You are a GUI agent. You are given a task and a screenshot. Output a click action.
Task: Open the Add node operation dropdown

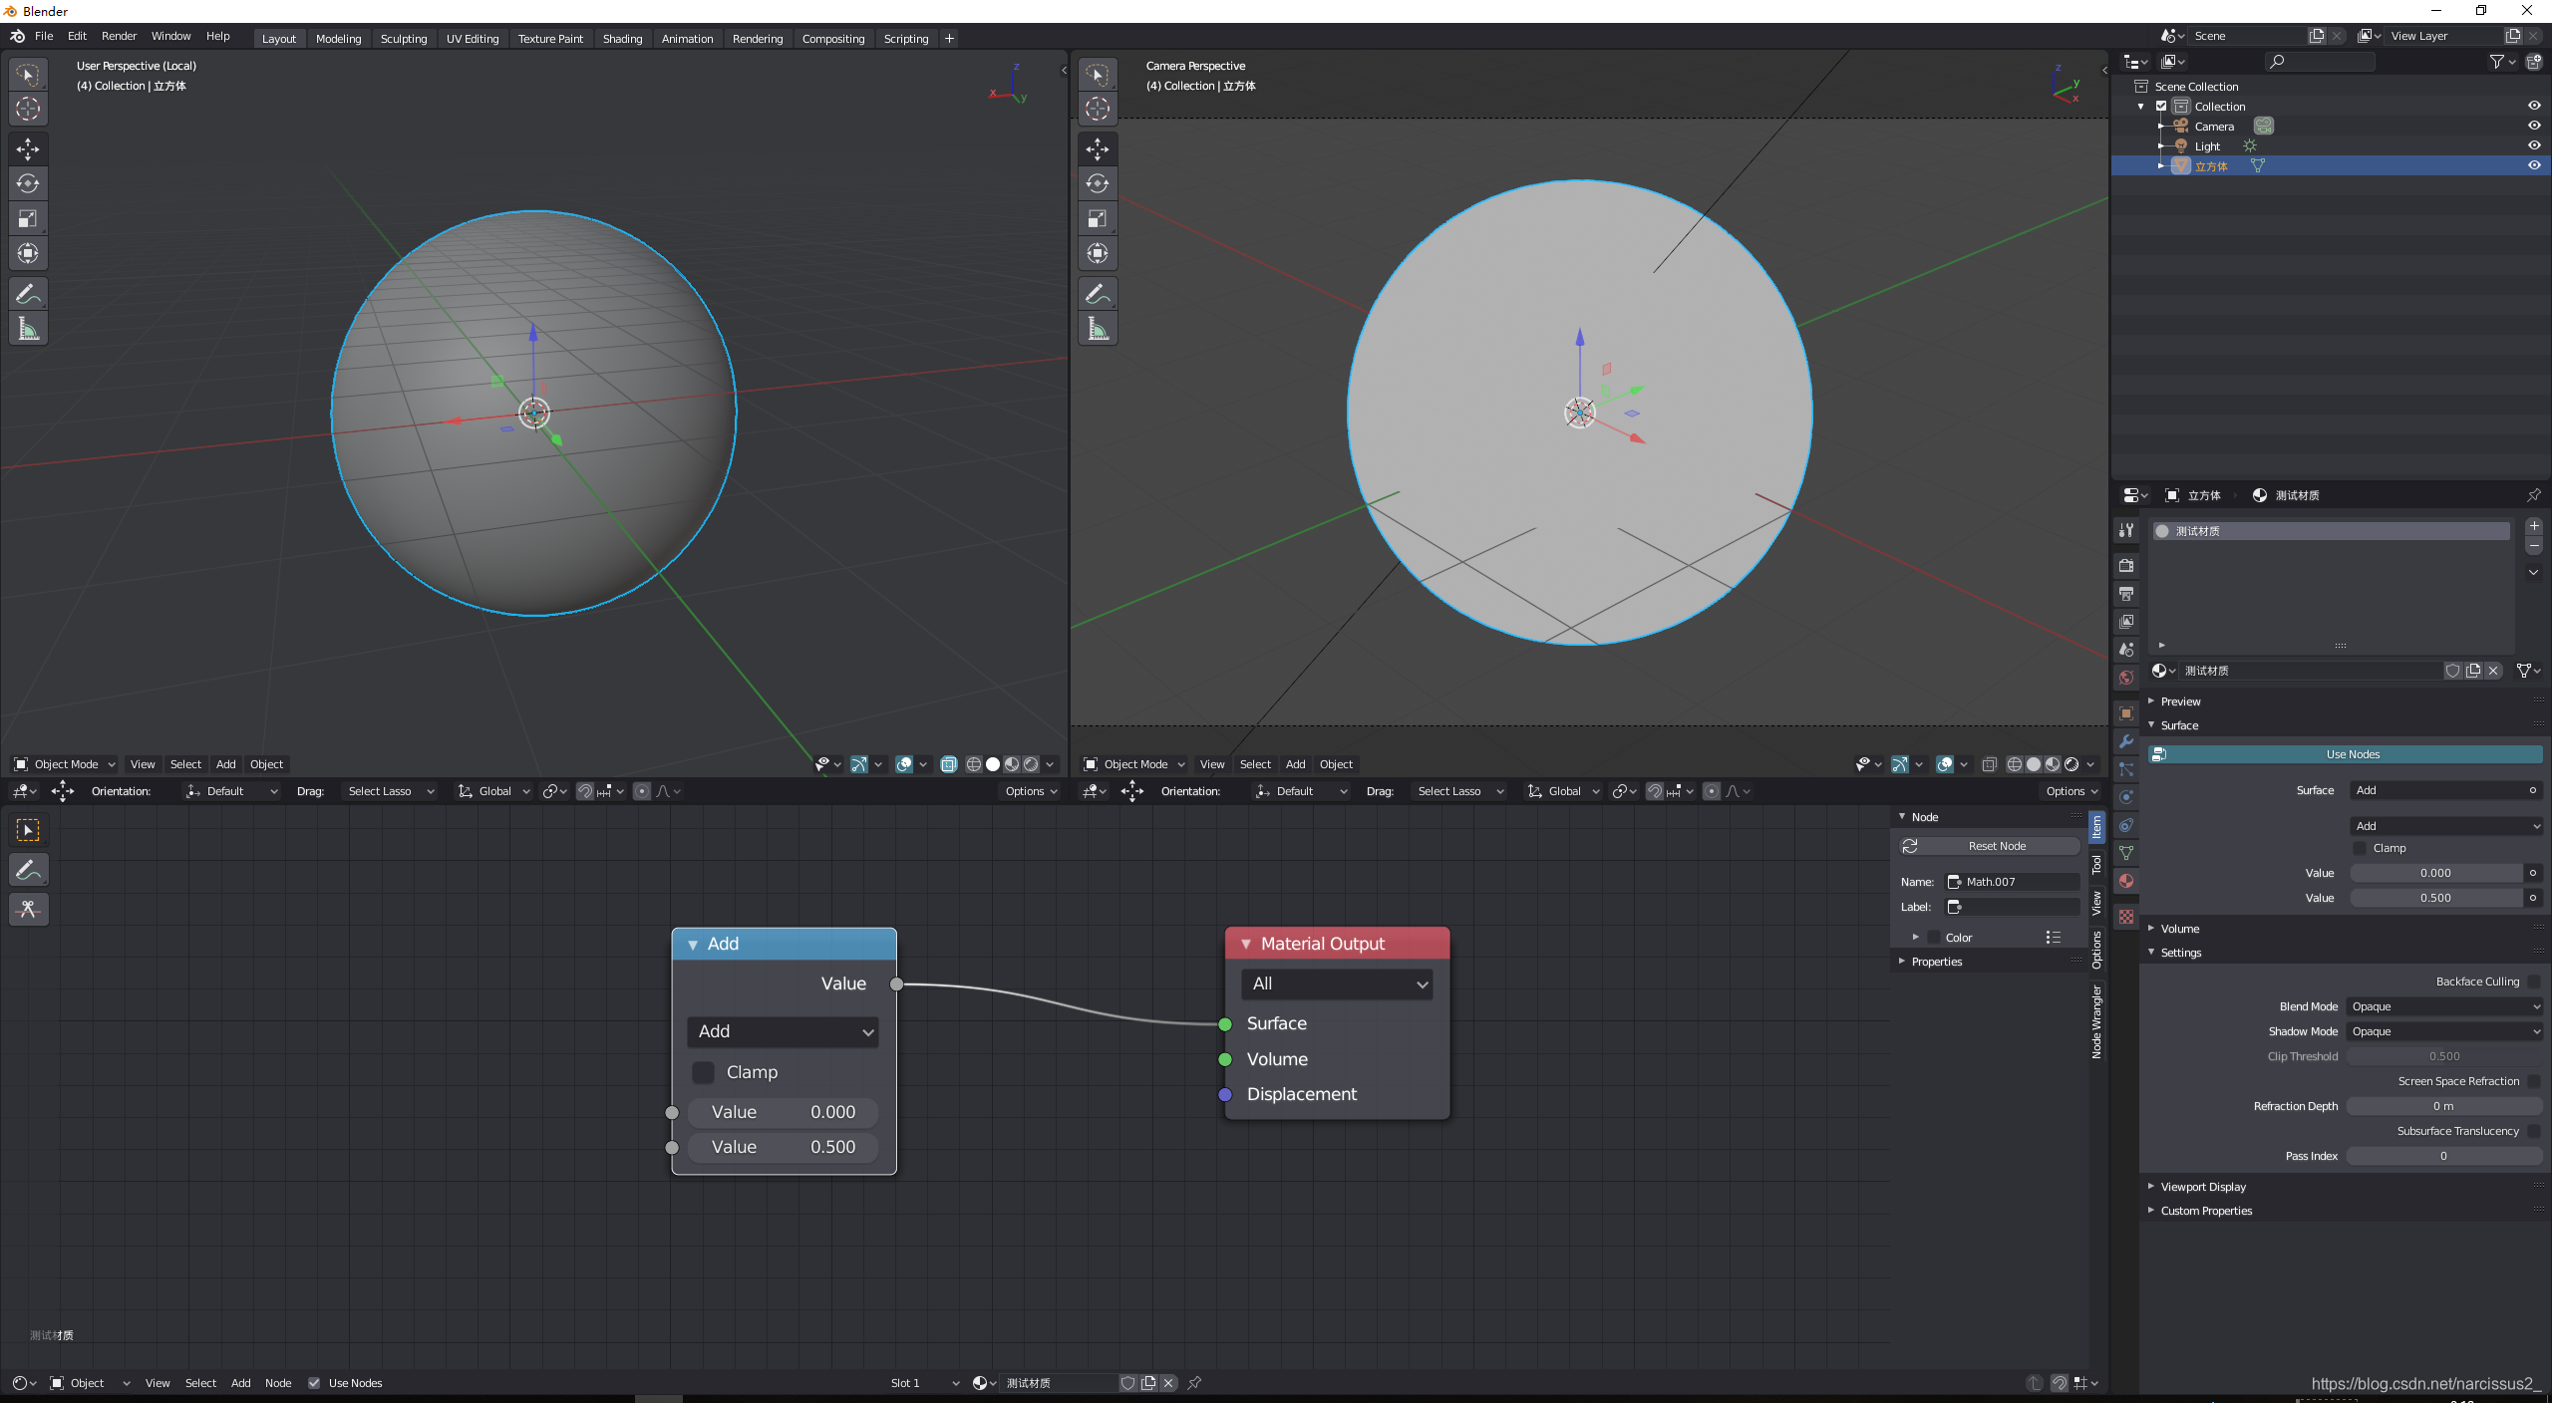coord(785,1029)
